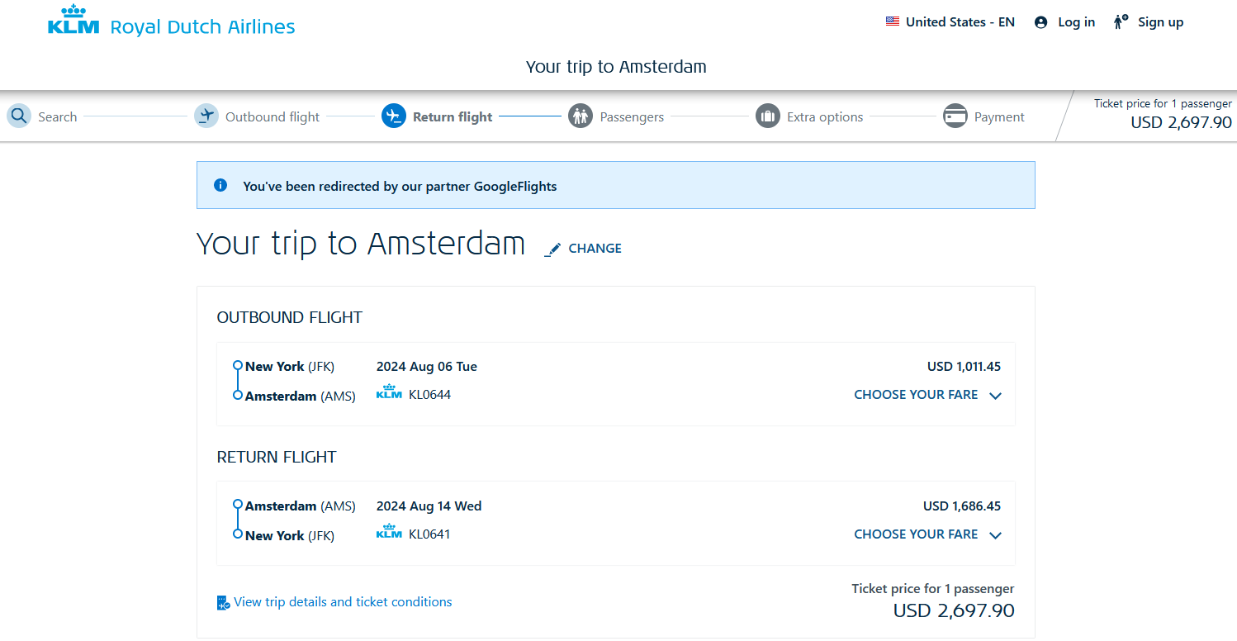The width and height of the screenshot is (1237, 641).
Task: Click the United States flag icon
Action: [892, 21]
